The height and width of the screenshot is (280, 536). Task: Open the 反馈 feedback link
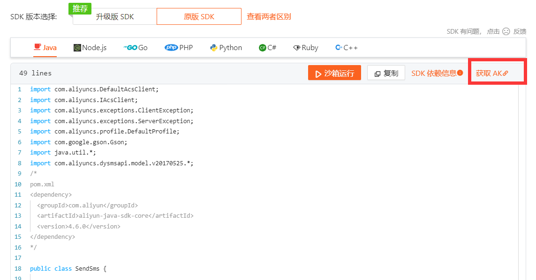pyautogui.click(x=520, y=31)
